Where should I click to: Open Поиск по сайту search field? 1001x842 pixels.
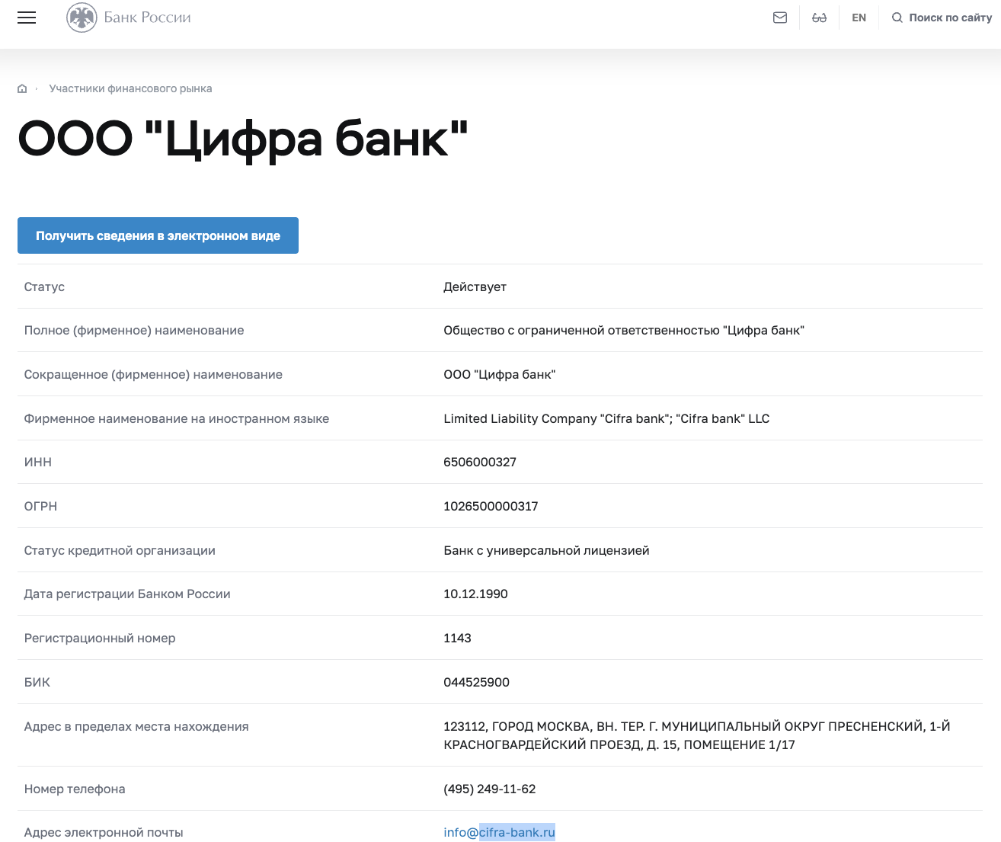(x=950, y=18)
